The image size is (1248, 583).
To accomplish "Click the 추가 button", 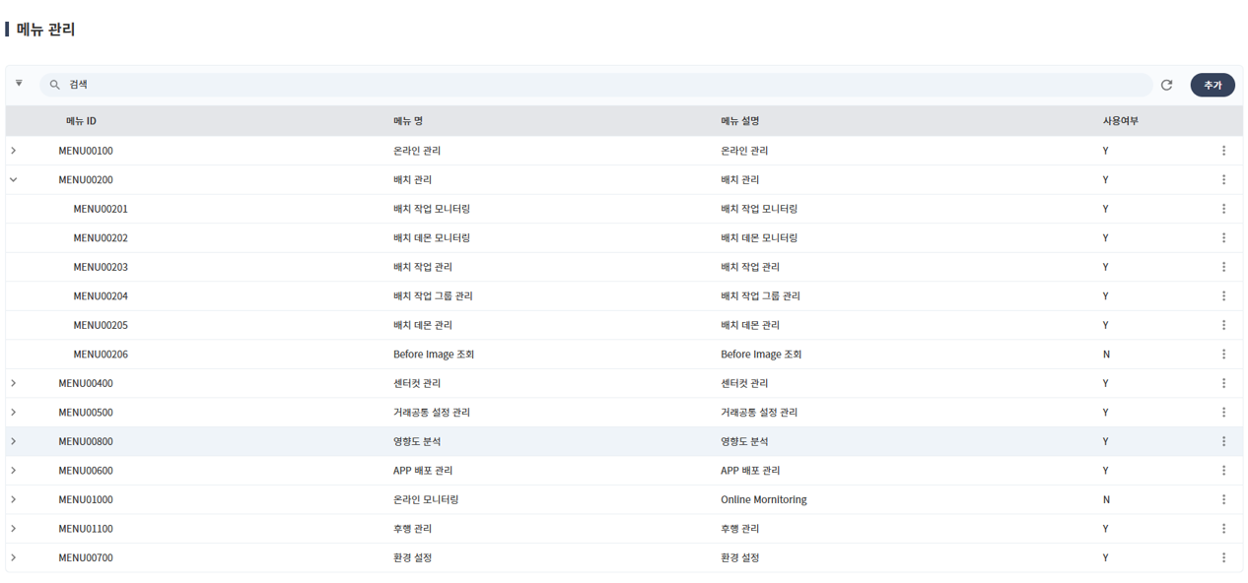I will (x=1212, y=85).
